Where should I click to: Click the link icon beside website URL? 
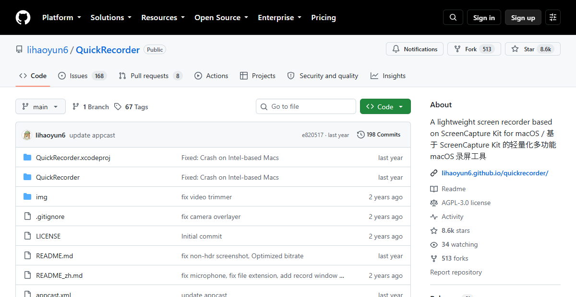click(x=434, y=173)
